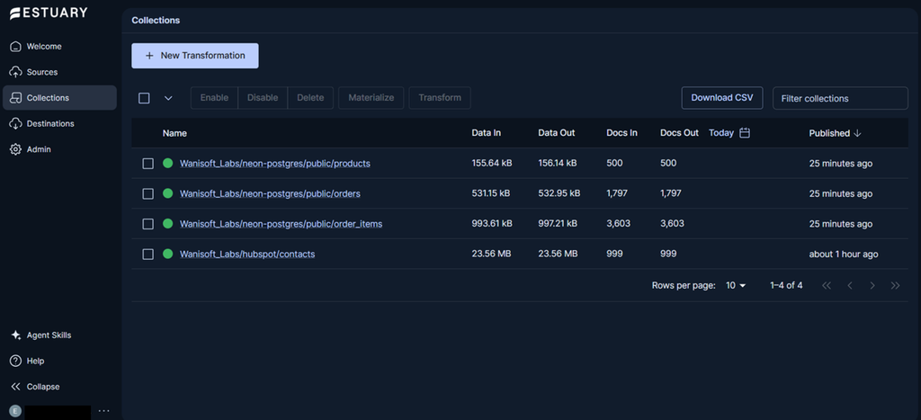Click the orders row green status dot

click(x=168, y=193)
